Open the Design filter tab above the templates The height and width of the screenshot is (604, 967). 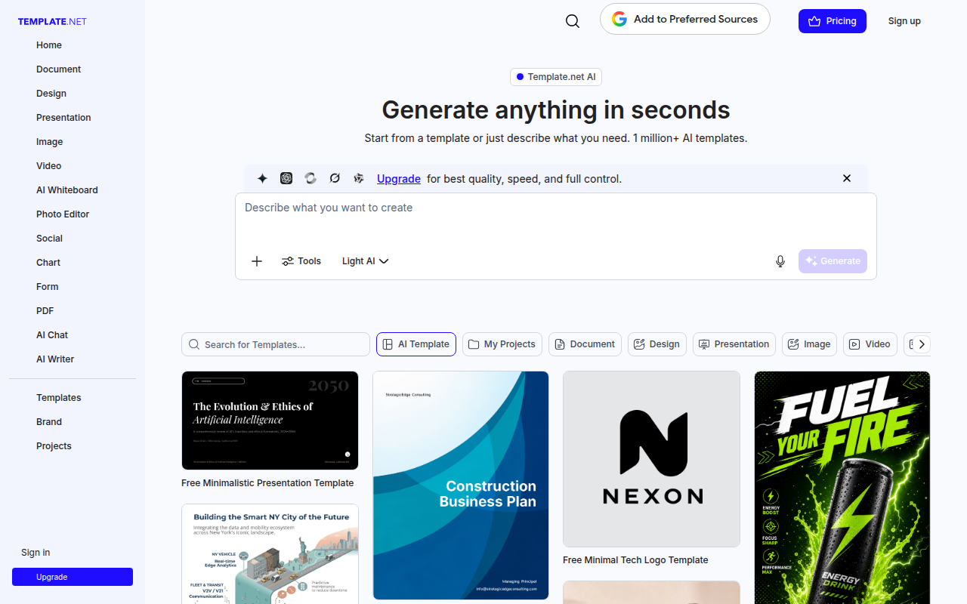657,344
